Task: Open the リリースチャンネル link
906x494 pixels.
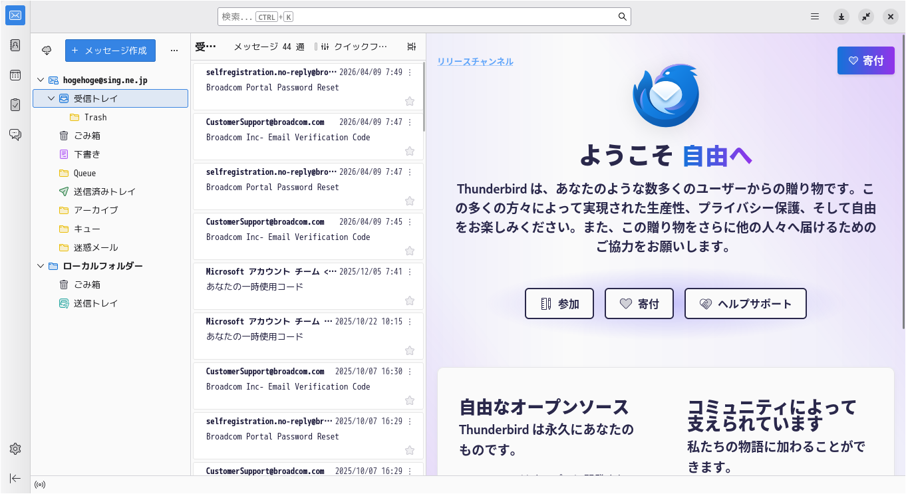Action: (475, 62)
